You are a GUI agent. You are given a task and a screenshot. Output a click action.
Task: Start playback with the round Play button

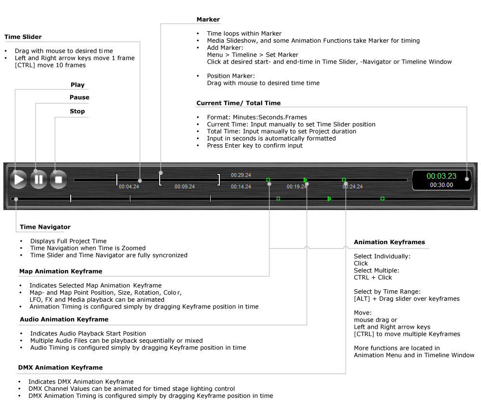tap(18, 180)
